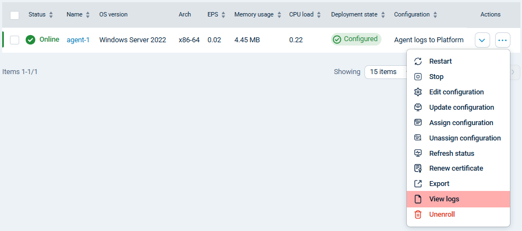The height and width of the screenshot is (231, 522).
Task: Select Assign configuration menu entry
Action: (x=461, y=123)
